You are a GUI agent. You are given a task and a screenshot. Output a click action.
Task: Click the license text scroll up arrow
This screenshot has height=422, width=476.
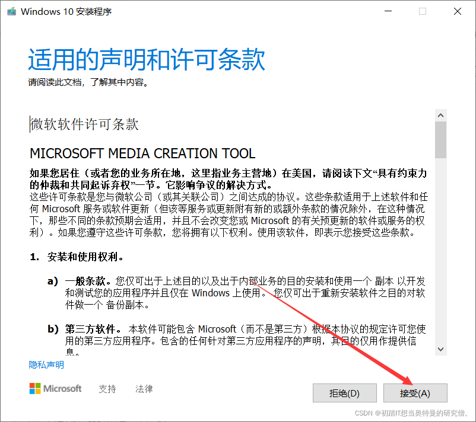point(440,116)
